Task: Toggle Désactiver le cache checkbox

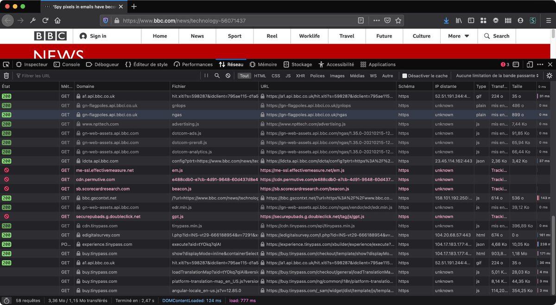Action: [404, 76]
